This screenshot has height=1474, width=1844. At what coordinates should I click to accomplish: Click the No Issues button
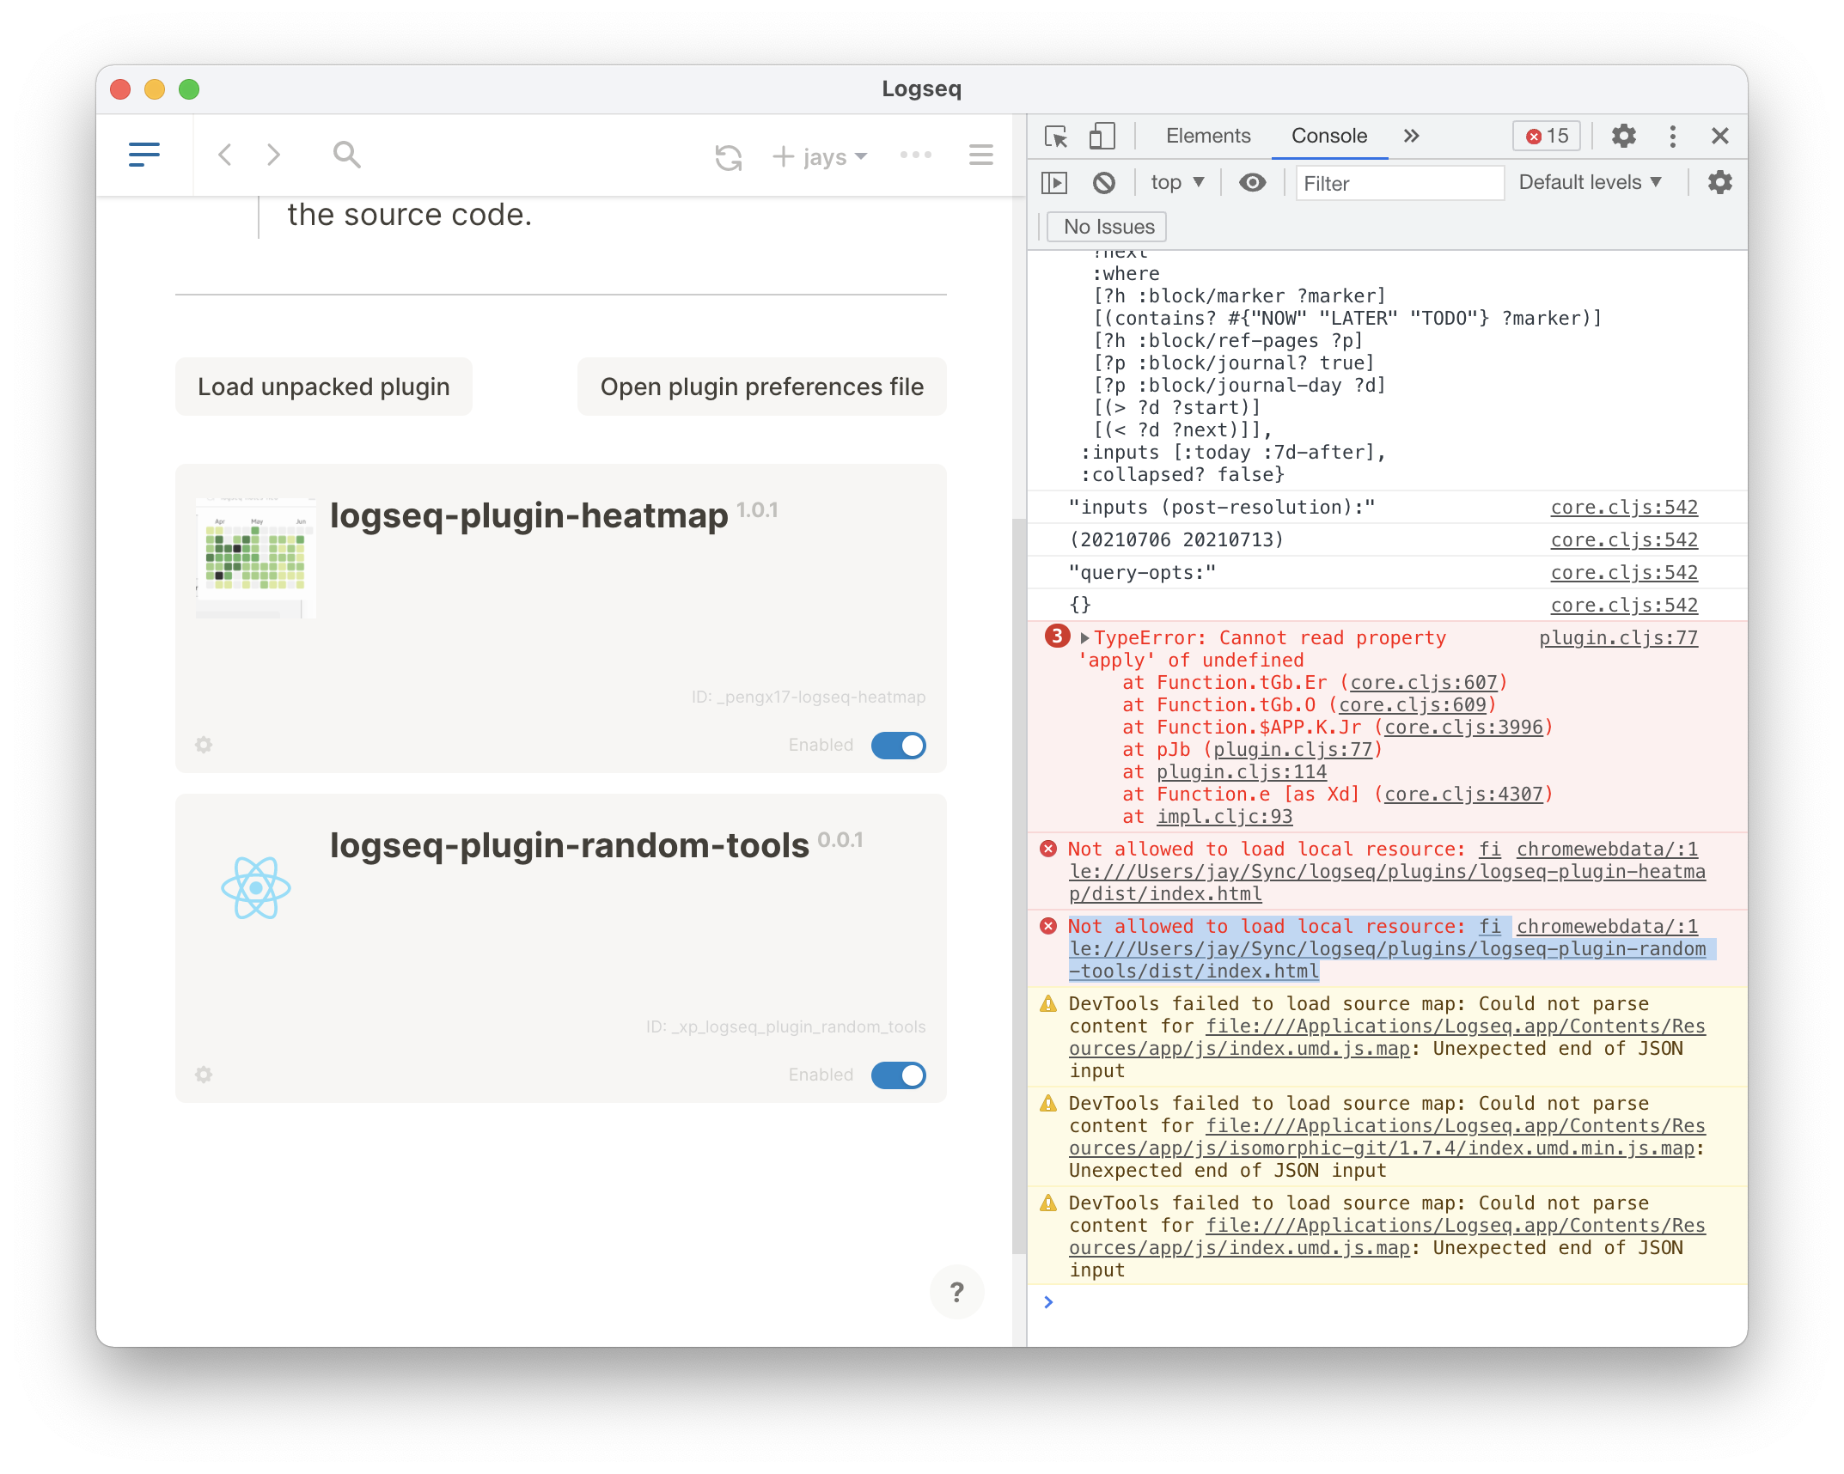pos(1107,227)
